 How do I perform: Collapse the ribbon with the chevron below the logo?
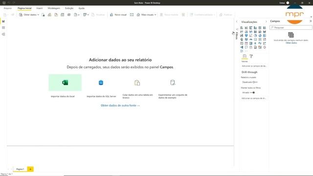coord(311,17)
